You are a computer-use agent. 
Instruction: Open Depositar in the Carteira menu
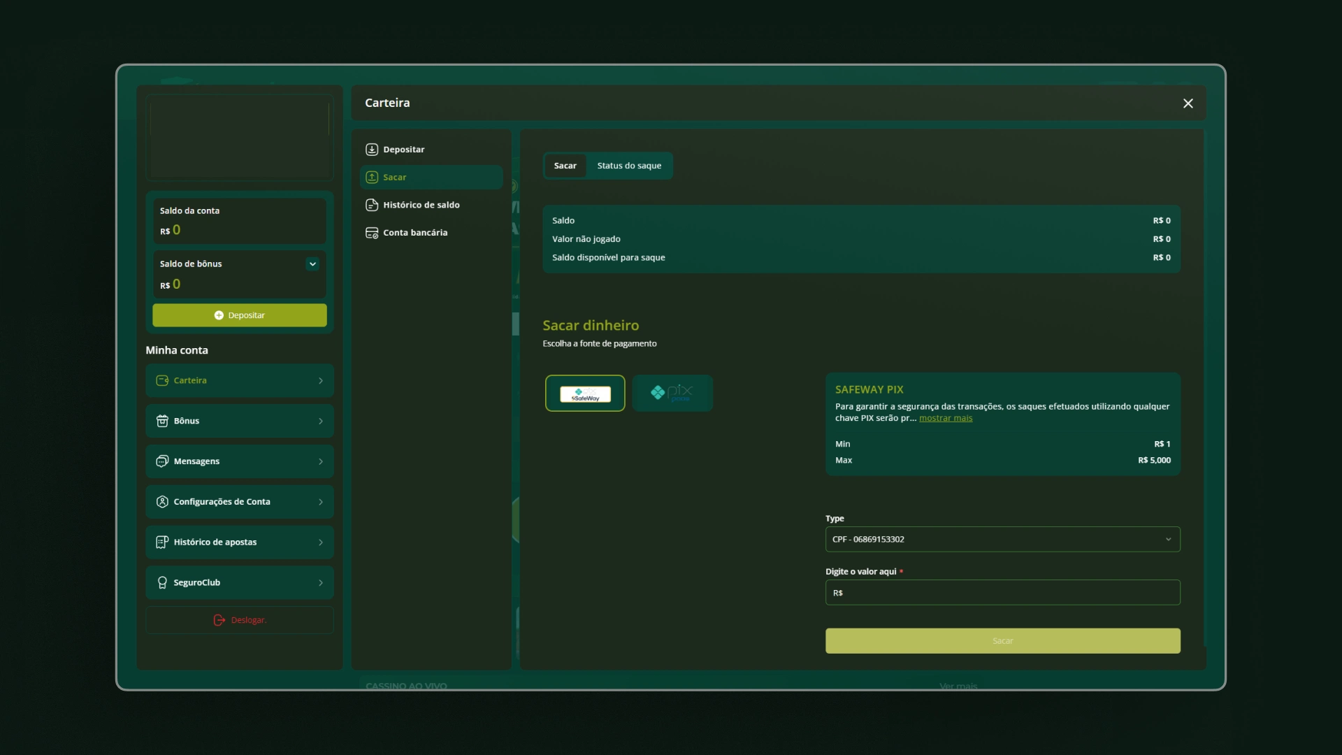tap(431, 150)
